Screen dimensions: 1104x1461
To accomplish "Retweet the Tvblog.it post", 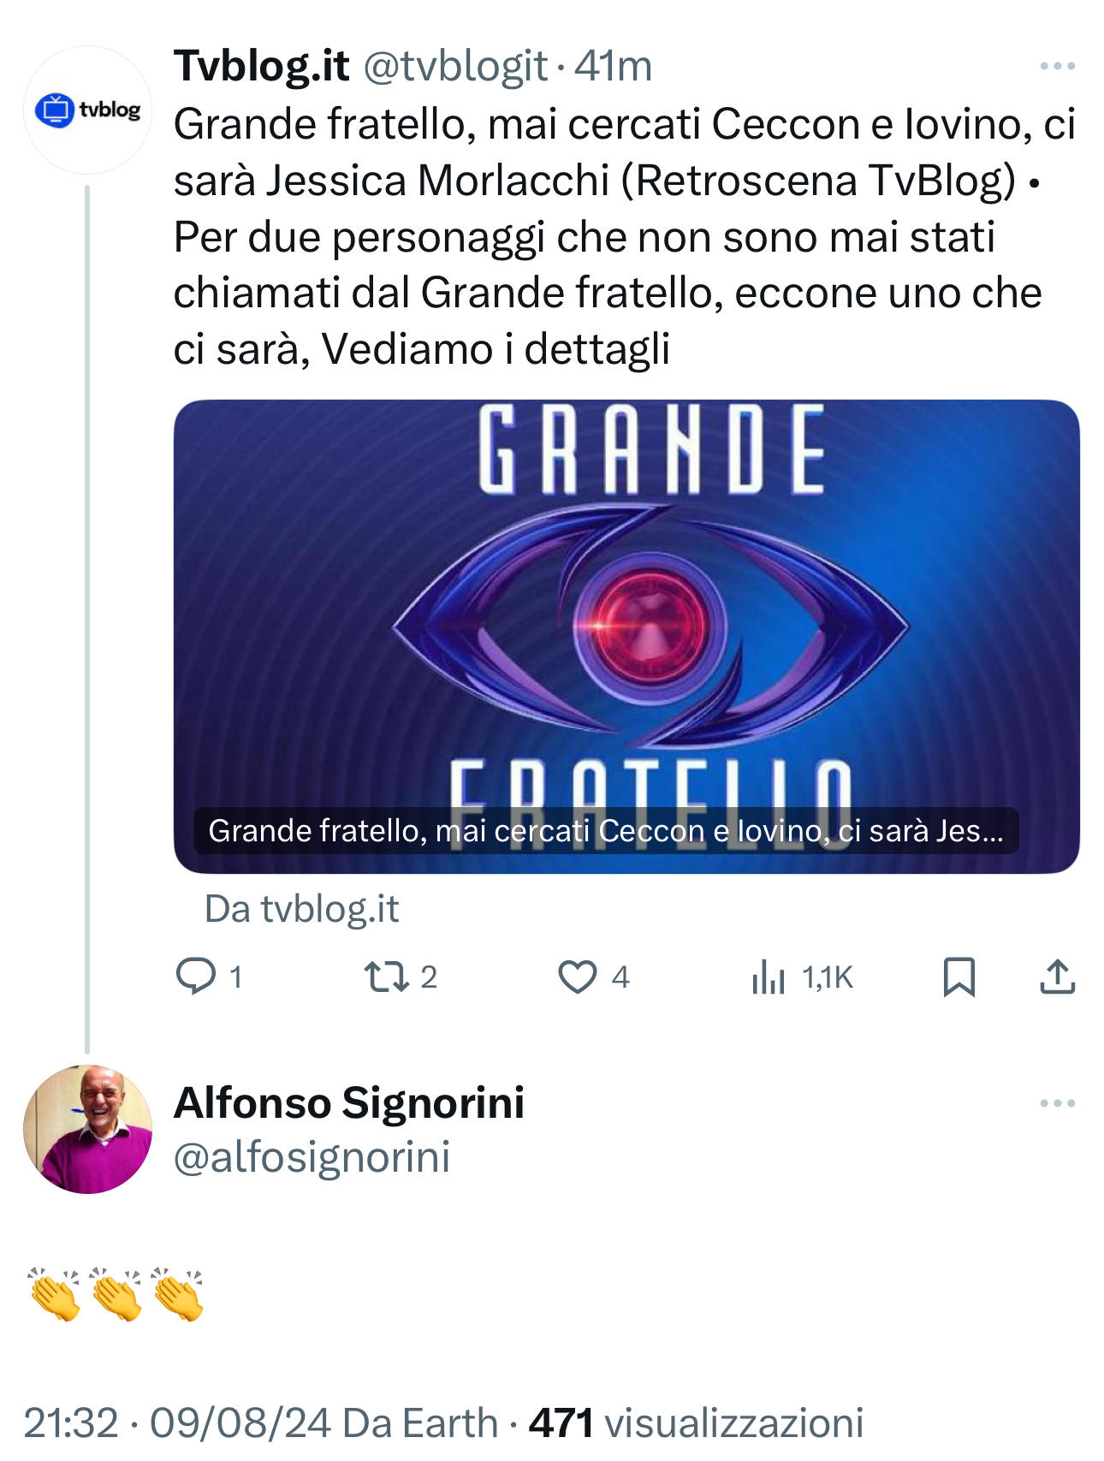I will pyautogui.click(x=401, y=977).
